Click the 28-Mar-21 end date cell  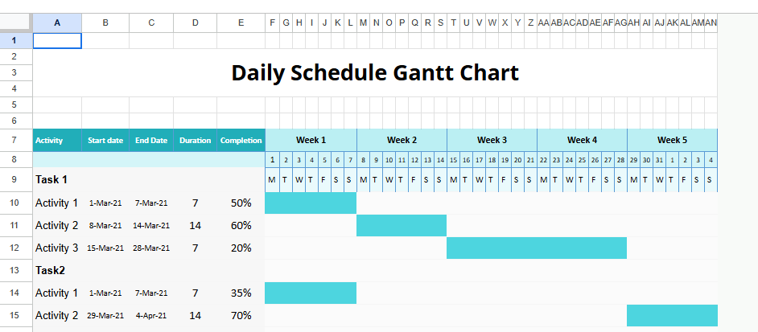[151, 248]
